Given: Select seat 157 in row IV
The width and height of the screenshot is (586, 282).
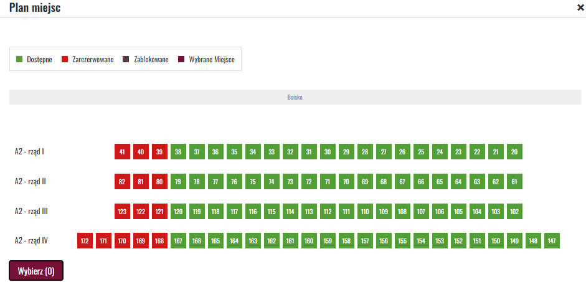Looking at the screenshot, I should [365, 240].
